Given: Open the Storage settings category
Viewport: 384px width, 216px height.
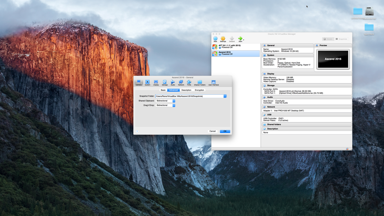Looking at the screenshot, I should click(165, 82).
